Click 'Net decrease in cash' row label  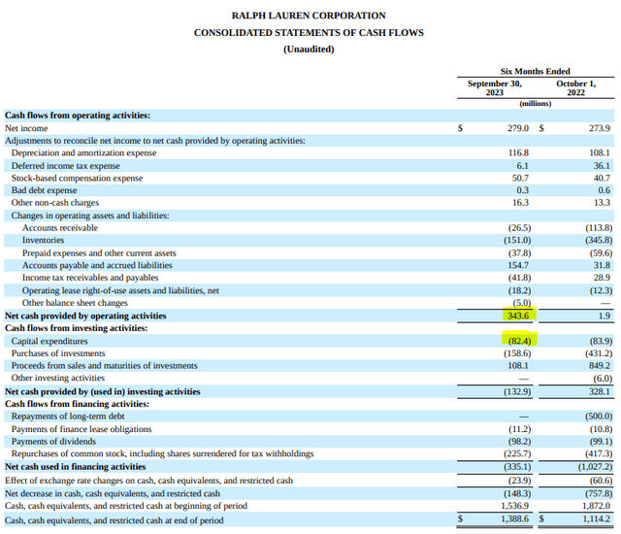click(113, 494)
